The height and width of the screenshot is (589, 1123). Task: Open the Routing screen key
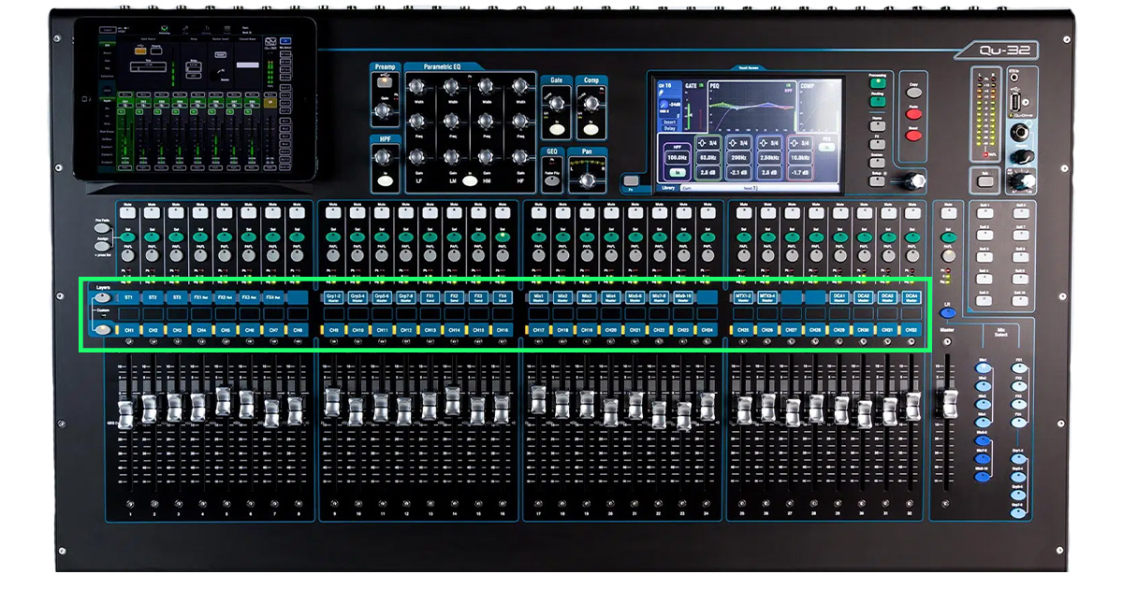[x=877, y=103]
